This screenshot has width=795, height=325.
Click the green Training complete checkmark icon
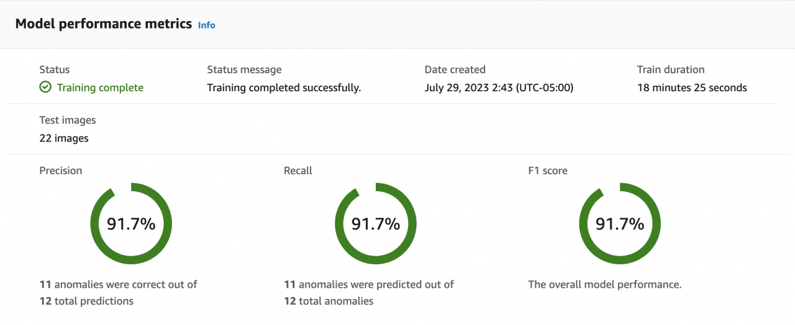click(45, 87)
